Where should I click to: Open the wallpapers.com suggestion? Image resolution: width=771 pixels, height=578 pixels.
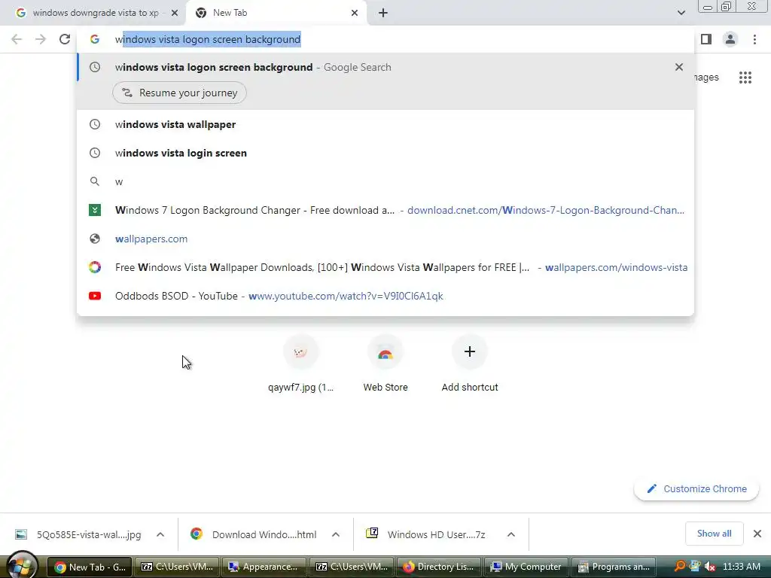[385, 239]
